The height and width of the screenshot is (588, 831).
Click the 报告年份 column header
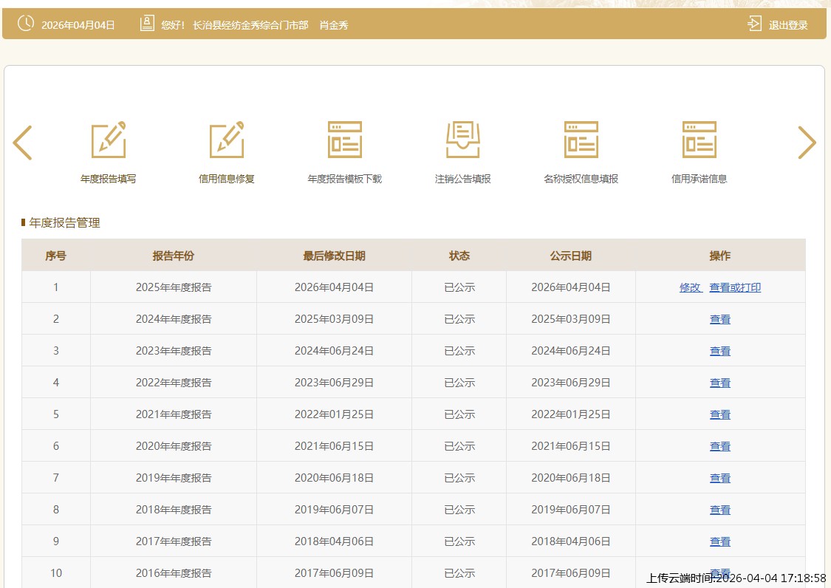coord(174,256)
